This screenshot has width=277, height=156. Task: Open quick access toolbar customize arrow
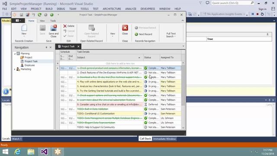[58, 15]
